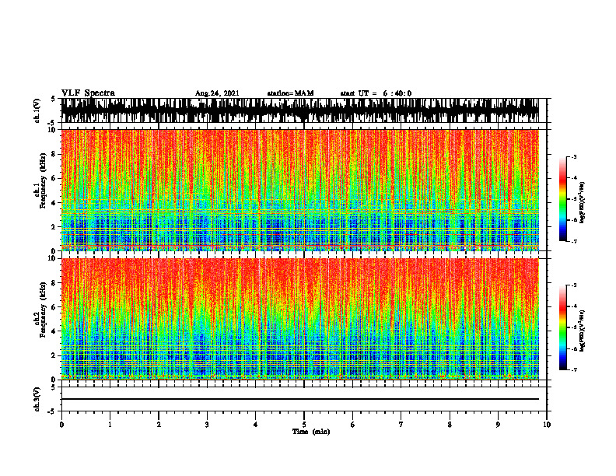This screenshot has width=616, height=476.
Task: Click the "6" minute tick on time axis
Action: click(353, 425)
